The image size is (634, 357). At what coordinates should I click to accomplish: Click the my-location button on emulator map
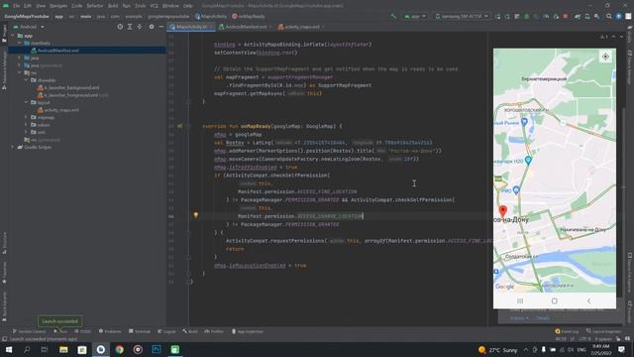click(605, 57)
